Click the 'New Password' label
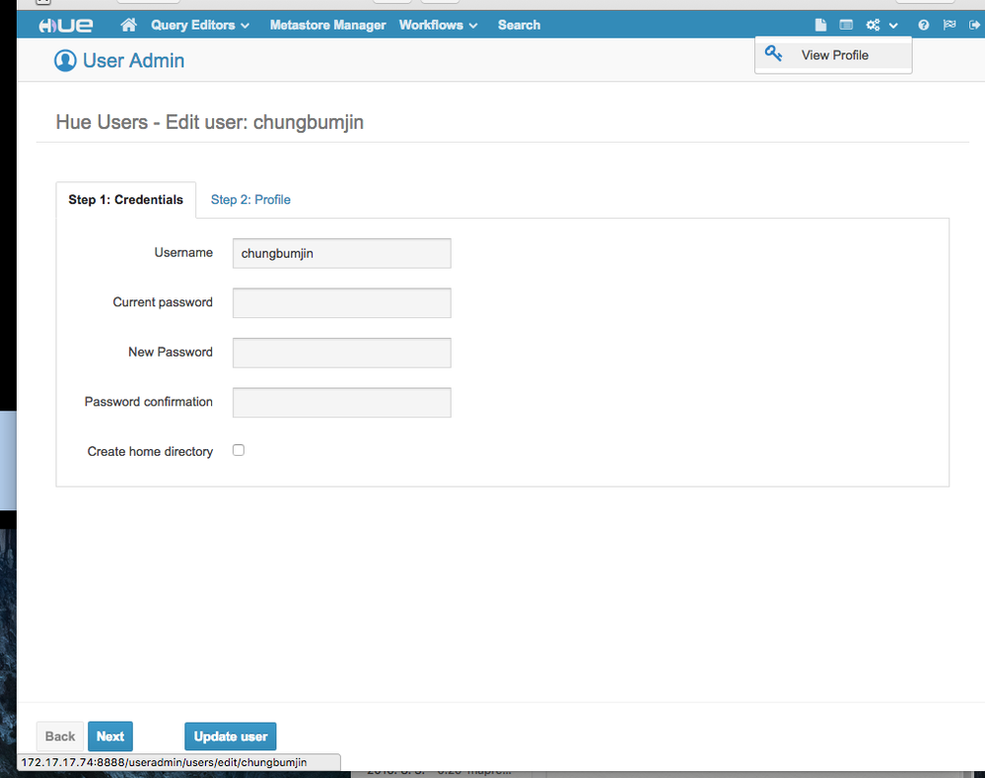The width and height of the screenshot is (985, 778). point(171,352)
